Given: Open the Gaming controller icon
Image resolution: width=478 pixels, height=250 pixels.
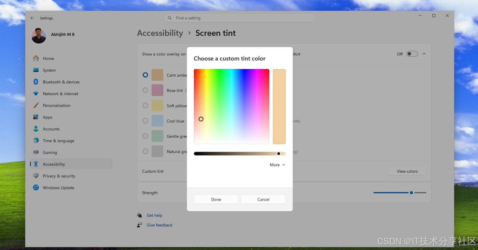Looking at the screenshot, I should click(36, 152).
